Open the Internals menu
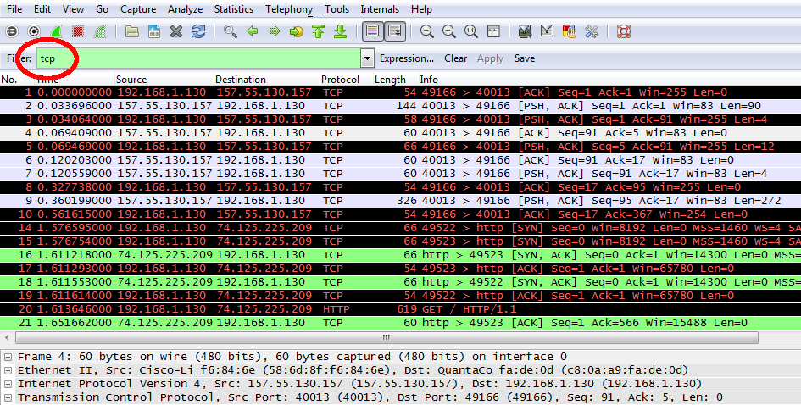This screenshot has width=801, height=405. (x=380, y=9)
